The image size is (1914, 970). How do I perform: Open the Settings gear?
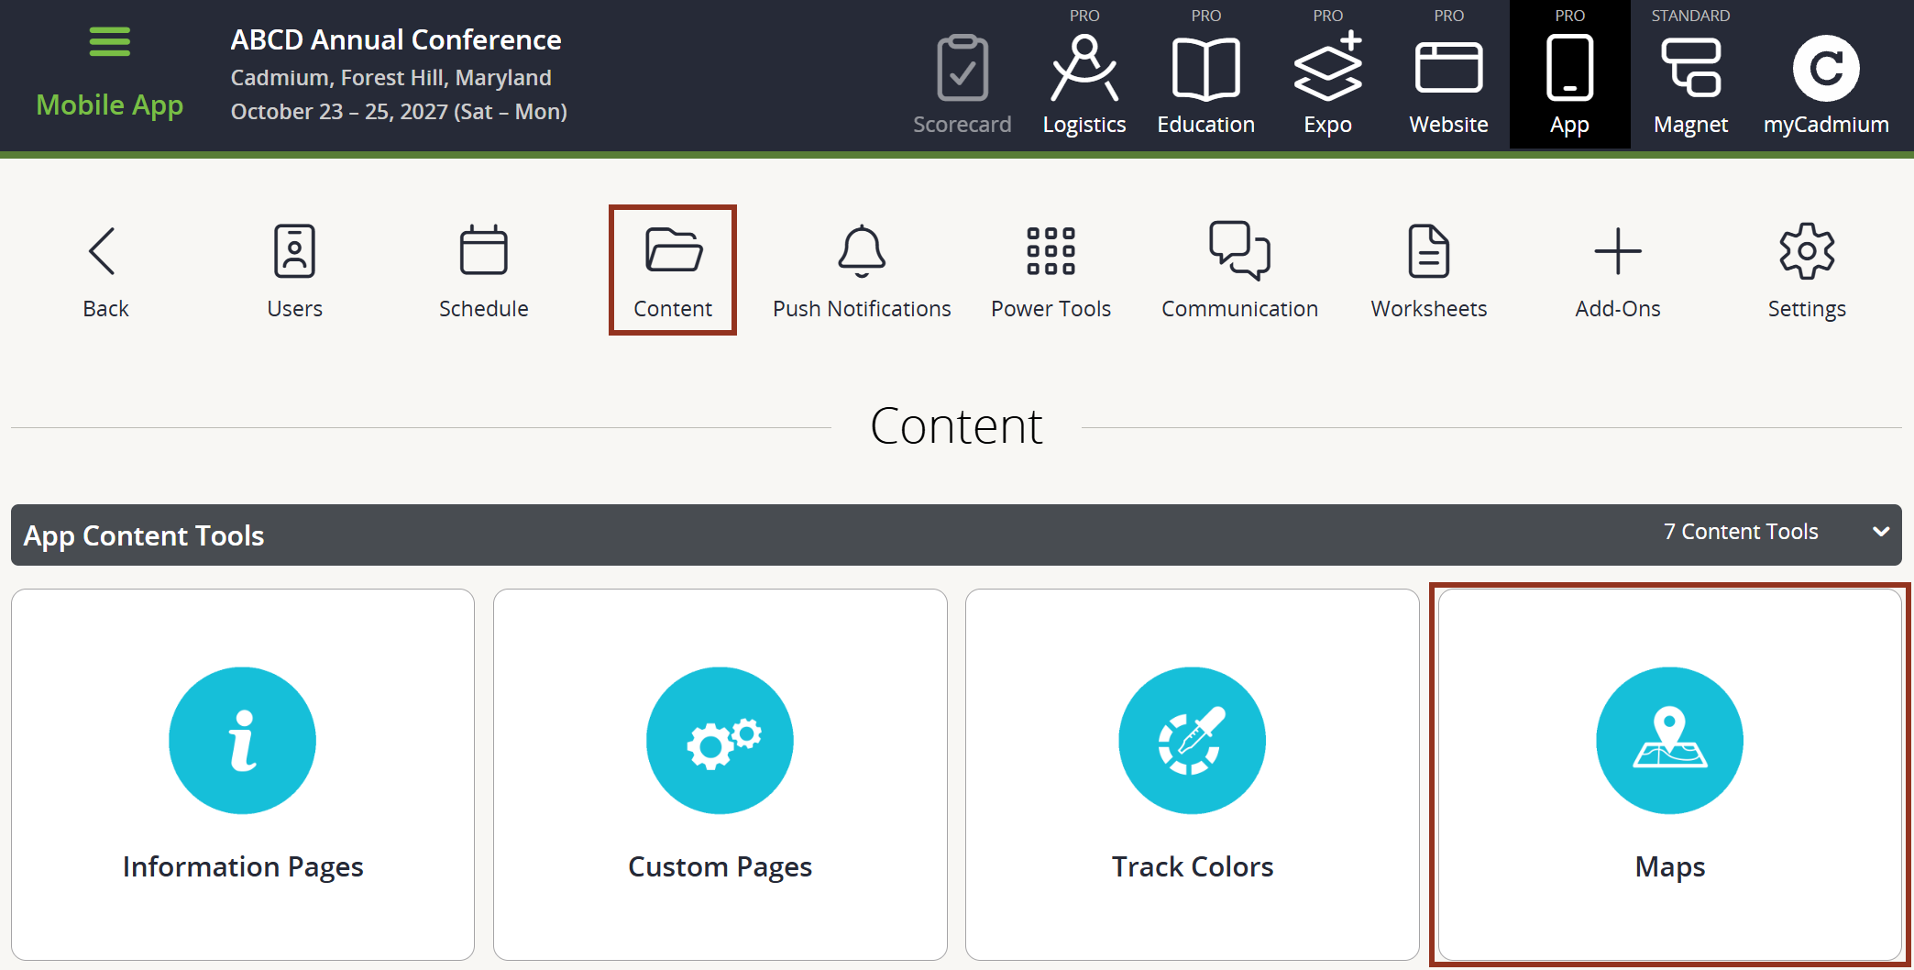(x=1807, y=271)
